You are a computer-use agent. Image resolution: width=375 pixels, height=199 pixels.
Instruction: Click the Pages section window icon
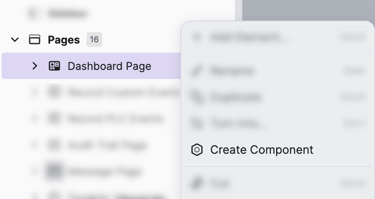click(35, 40)
